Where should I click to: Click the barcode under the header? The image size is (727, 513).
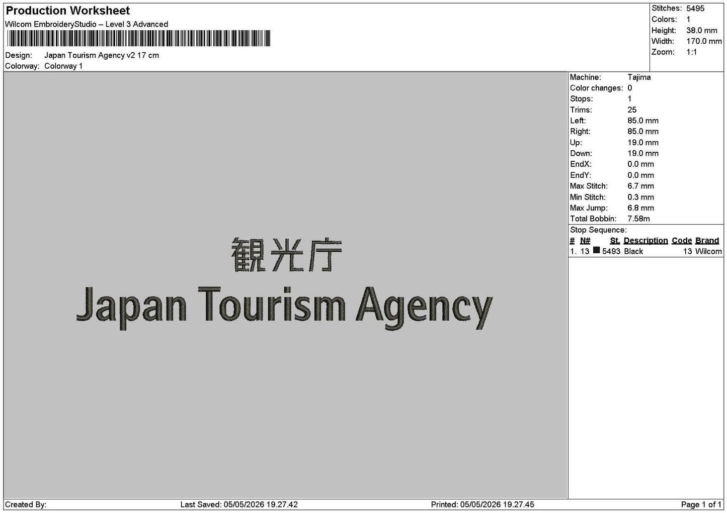(x=139, y=39)
